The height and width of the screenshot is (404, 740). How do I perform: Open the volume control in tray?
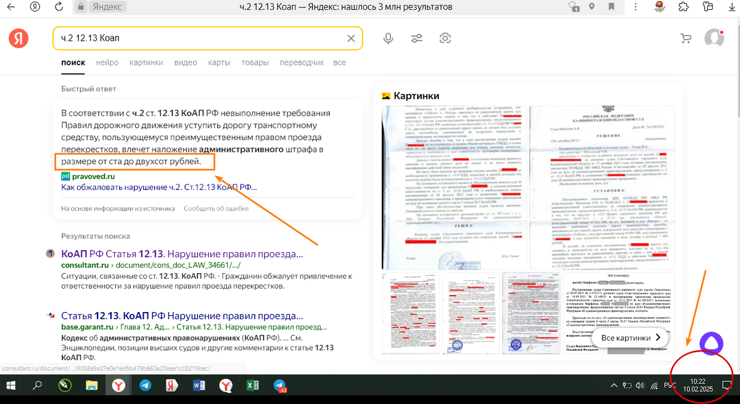(x=641, y=386)
